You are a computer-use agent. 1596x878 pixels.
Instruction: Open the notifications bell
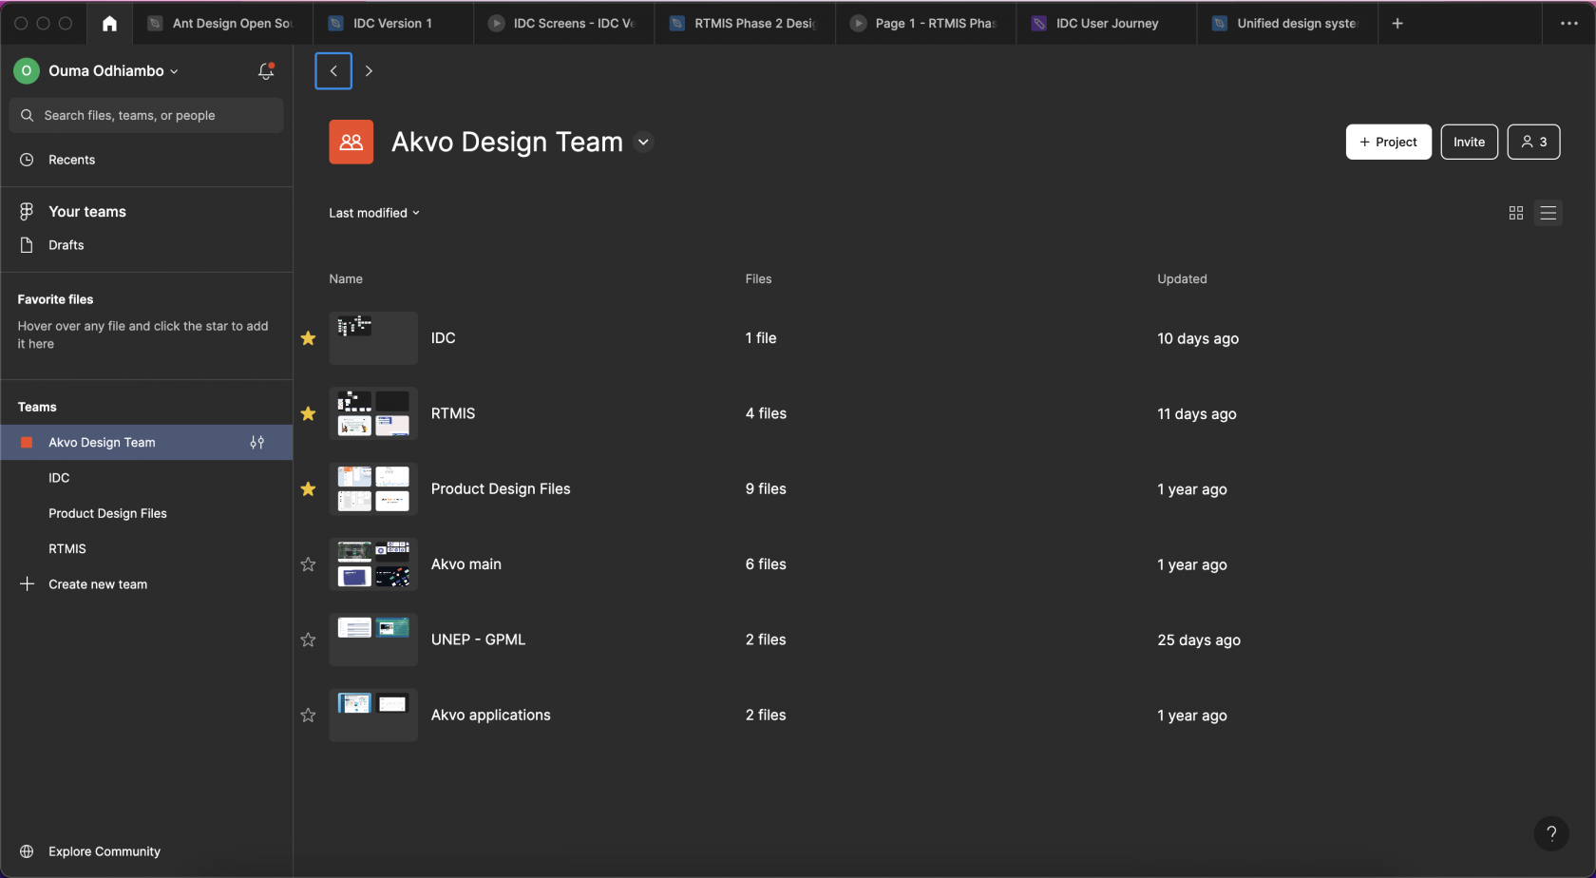click(266, 70)
